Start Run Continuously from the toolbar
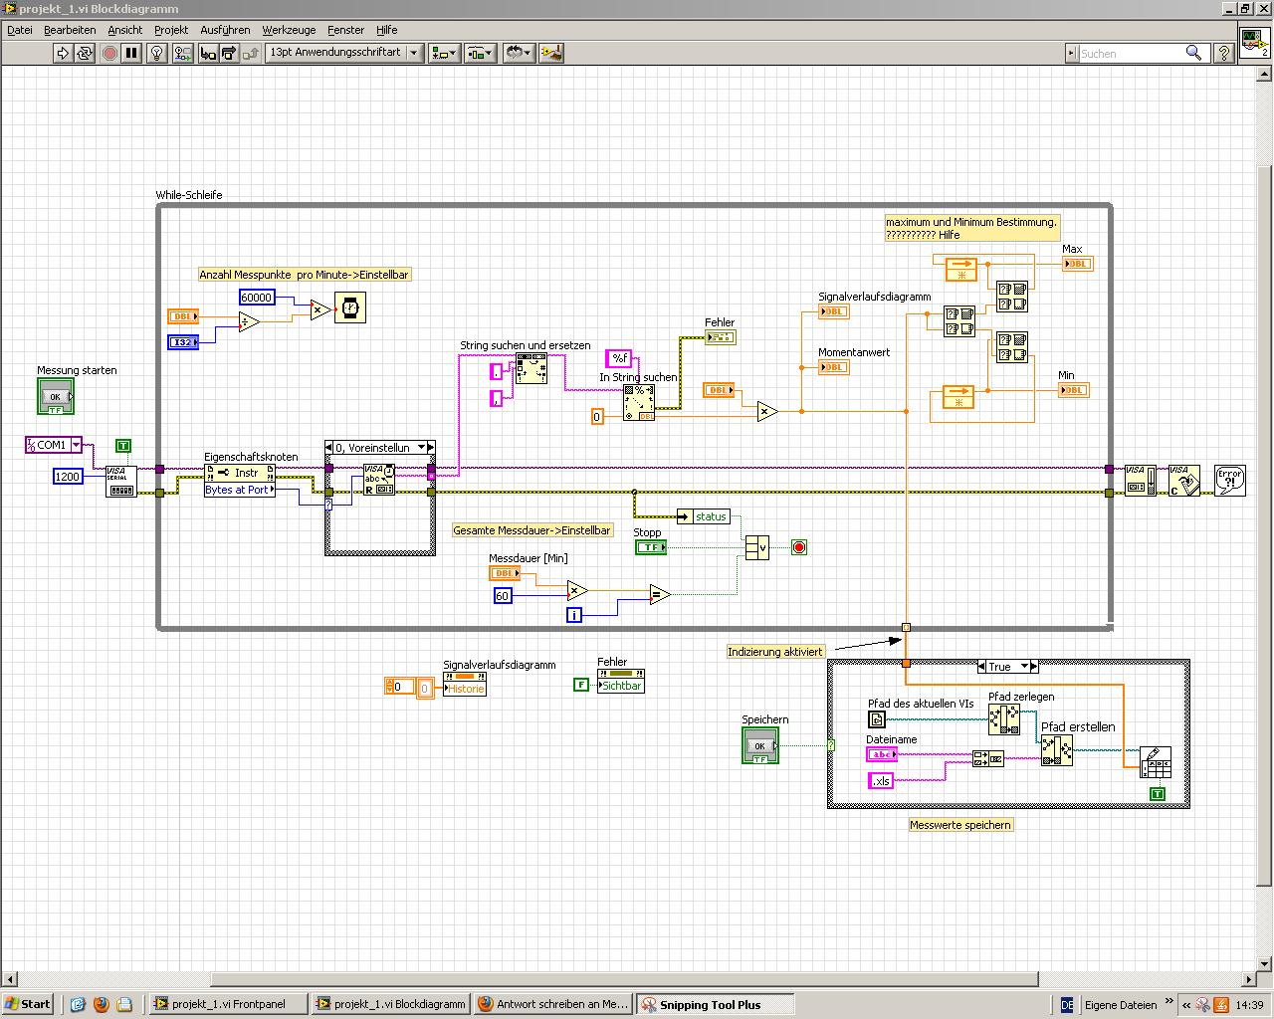The height and width of the screenshot is (1019, 1274). pyautogui.click(x=85, y=53)
